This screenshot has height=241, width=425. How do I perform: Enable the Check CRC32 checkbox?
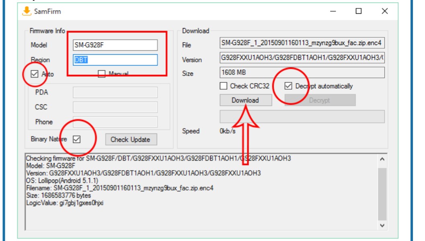[x=223, y=86]
